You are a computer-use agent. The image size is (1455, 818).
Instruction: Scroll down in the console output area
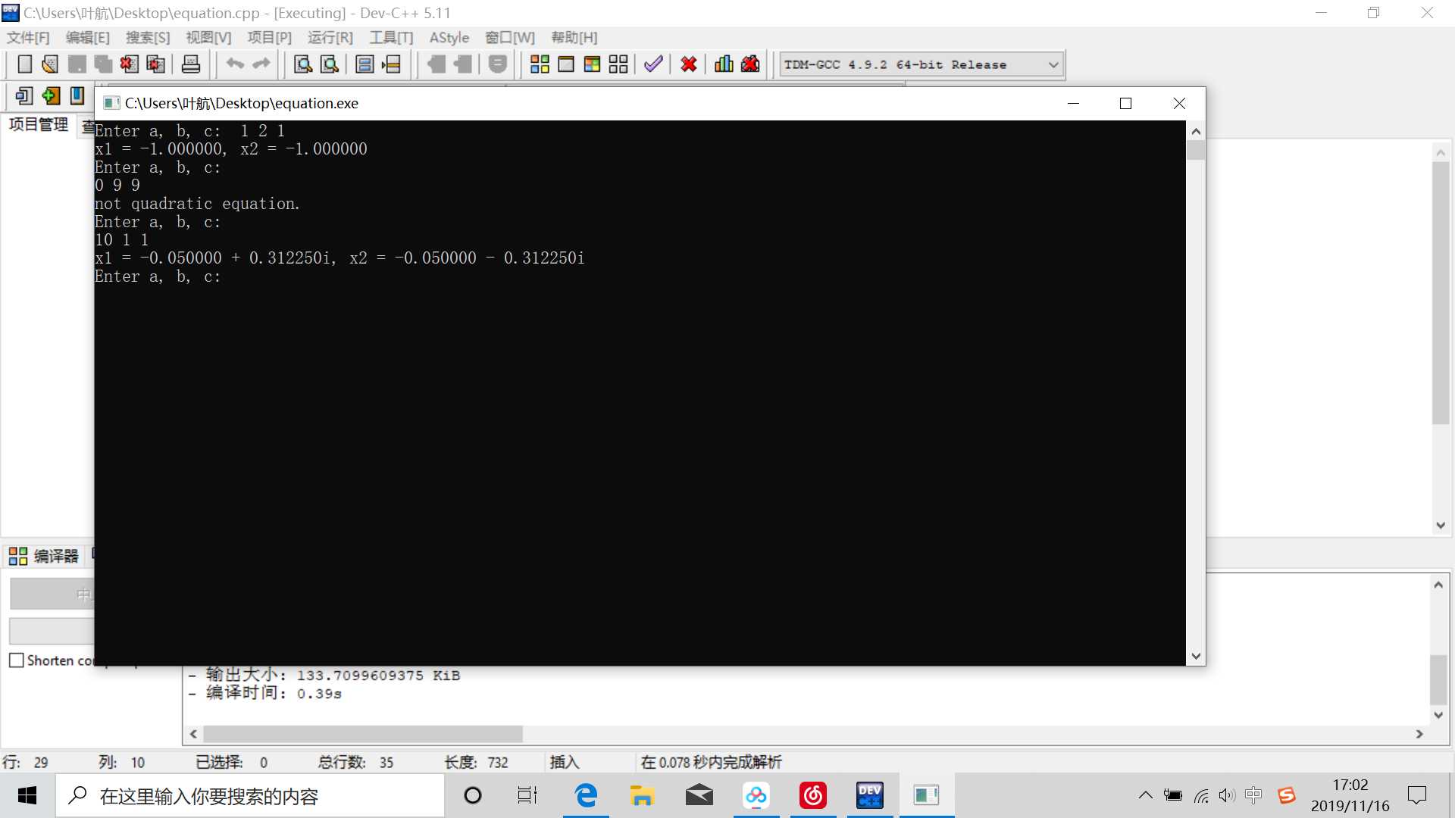pos(1195,655)
